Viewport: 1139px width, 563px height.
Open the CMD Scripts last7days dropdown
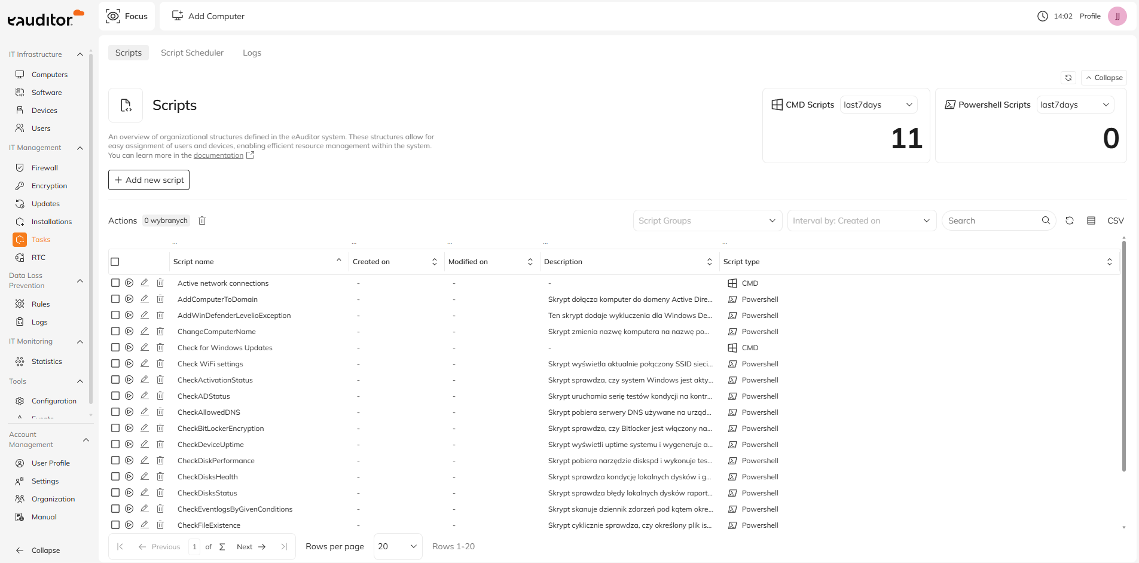click(878, 105)
